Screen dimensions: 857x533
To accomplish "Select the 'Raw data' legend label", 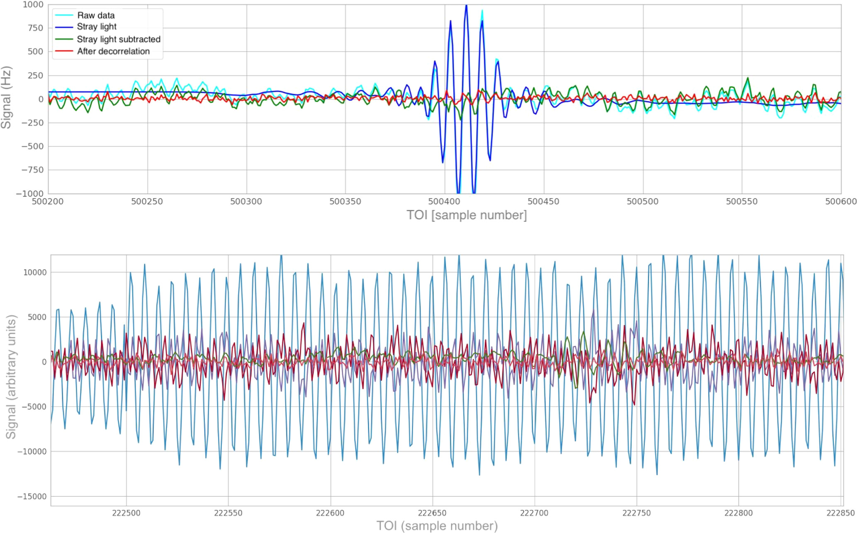I will [x=96, y=15].
